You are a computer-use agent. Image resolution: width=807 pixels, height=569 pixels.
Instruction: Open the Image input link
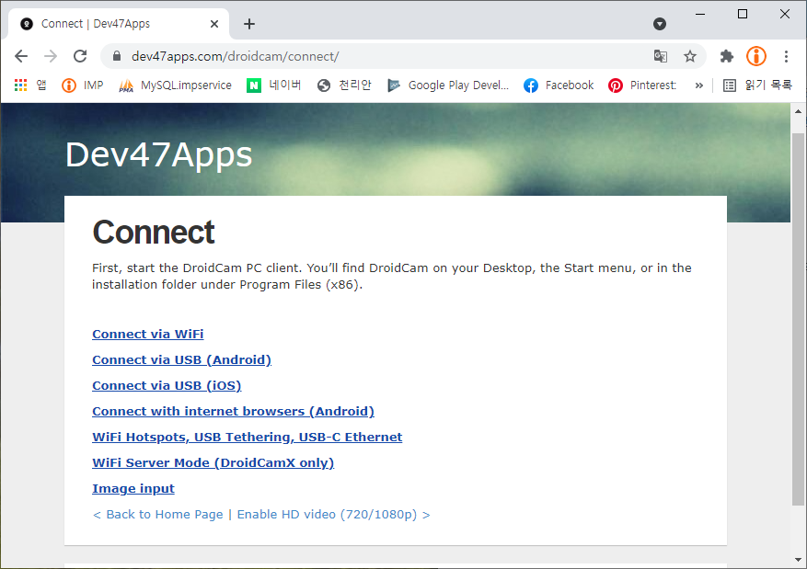click(x=133, y=488)
